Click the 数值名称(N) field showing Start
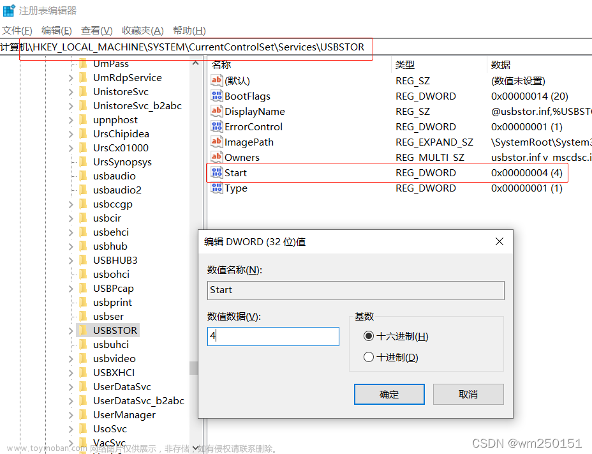Screen dimensions: 592x454 click(356, 290)
